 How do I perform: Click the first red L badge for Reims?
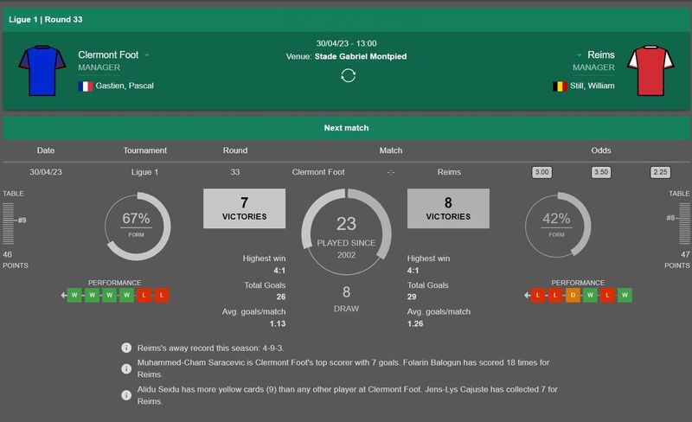537,295
